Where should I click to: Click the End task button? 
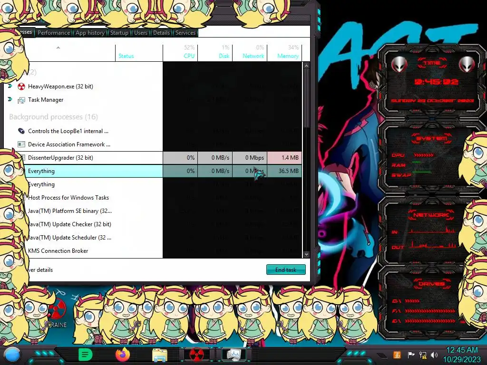[x=286, y=270]
